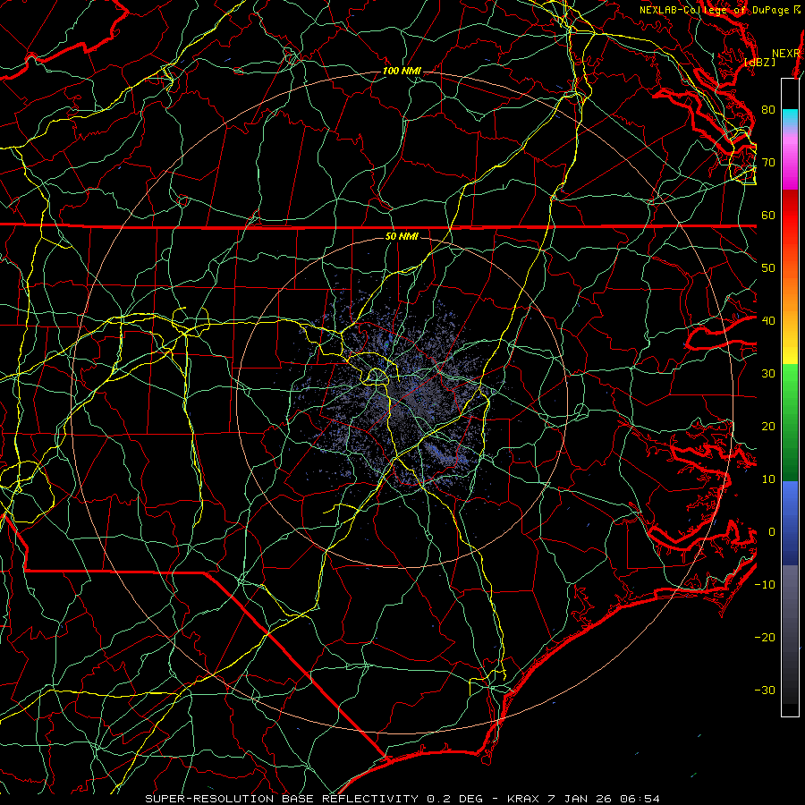The image size is (805, 805).
Task: Click the "7 JAN 26" date text
Action: 581,799
